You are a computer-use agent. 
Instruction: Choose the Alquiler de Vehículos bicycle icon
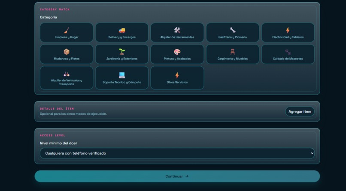click(67, 74)
